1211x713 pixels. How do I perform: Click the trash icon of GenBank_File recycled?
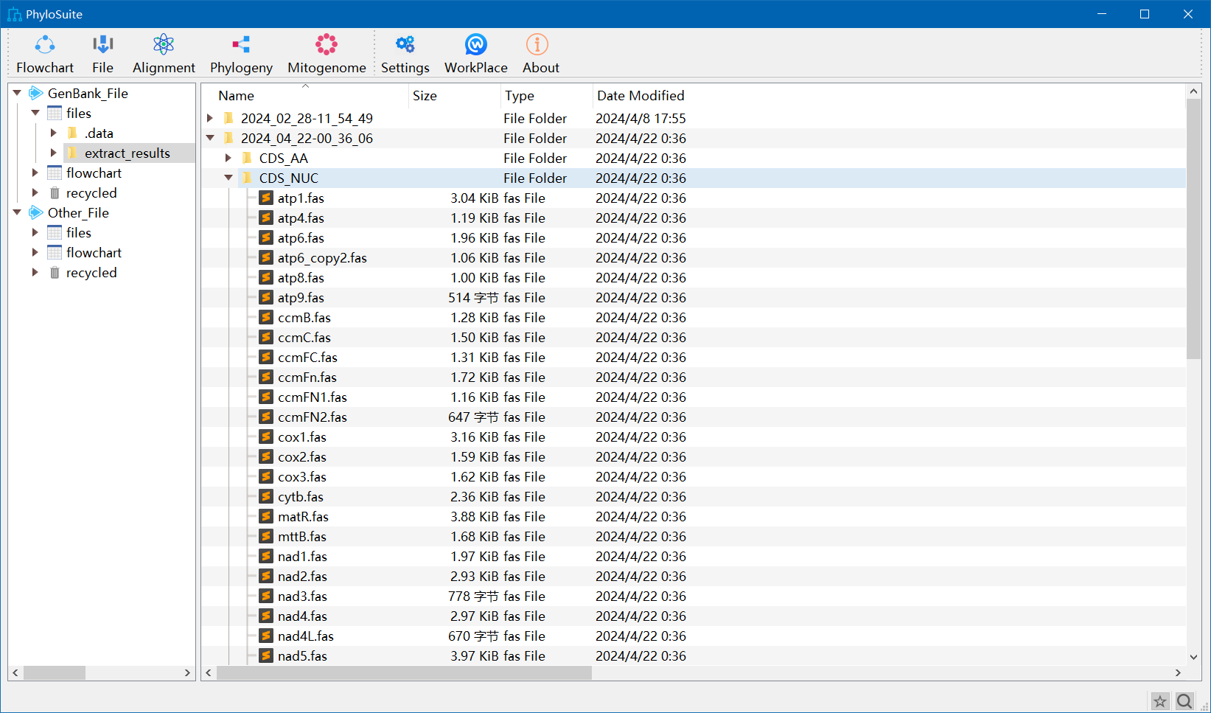click(x=55, y=193)
